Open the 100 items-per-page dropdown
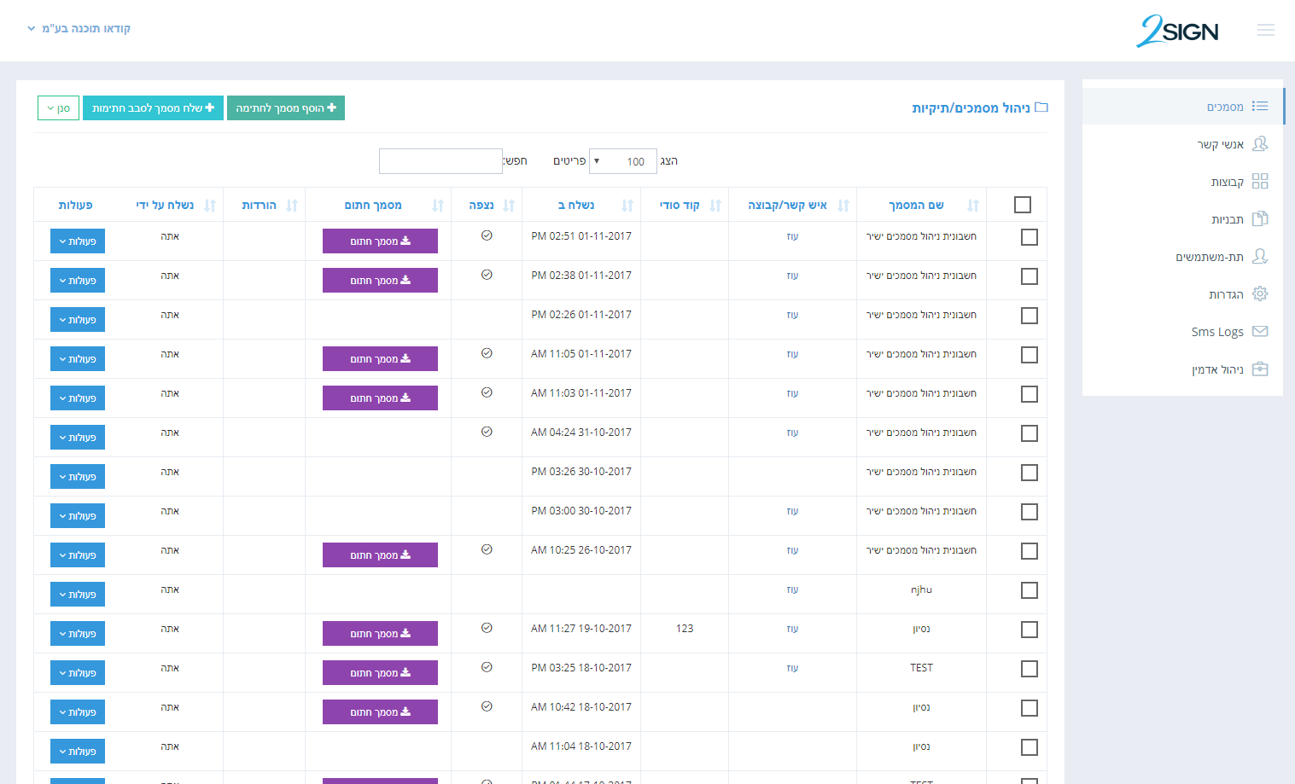Viewport: 1295px width, 784px height. click(x=623, y=161)
